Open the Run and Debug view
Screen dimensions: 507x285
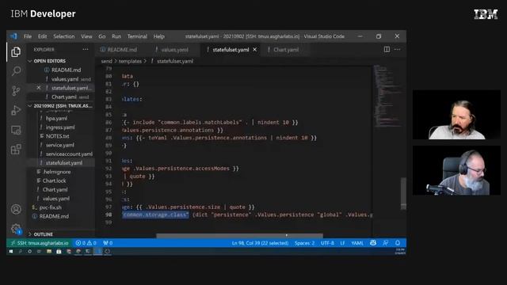[16, 110]
